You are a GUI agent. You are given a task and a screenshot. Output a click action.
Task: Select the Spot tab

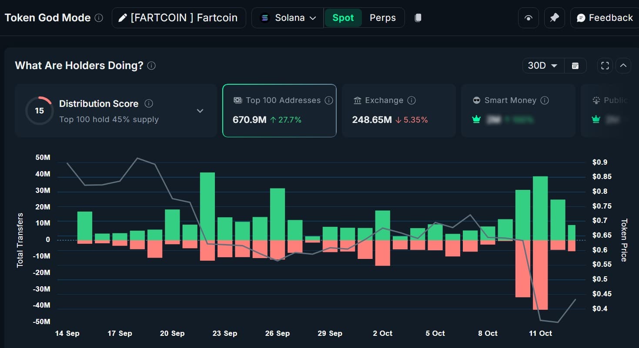pos(343,18)
